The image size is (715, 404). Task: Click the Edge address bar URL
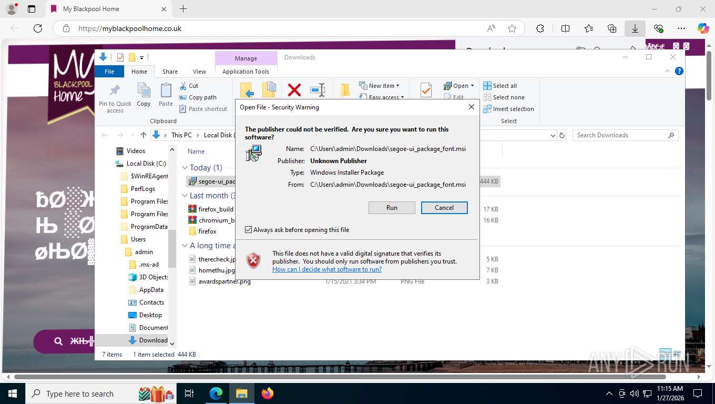pyautogui.click(x=130, y=28)
